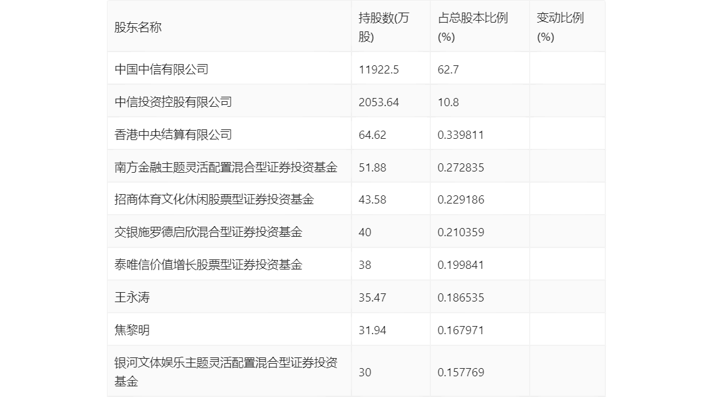This screenshot has width=713, height=397.
Task: Select the percentage 0.157769
Action: click(461, 372)
